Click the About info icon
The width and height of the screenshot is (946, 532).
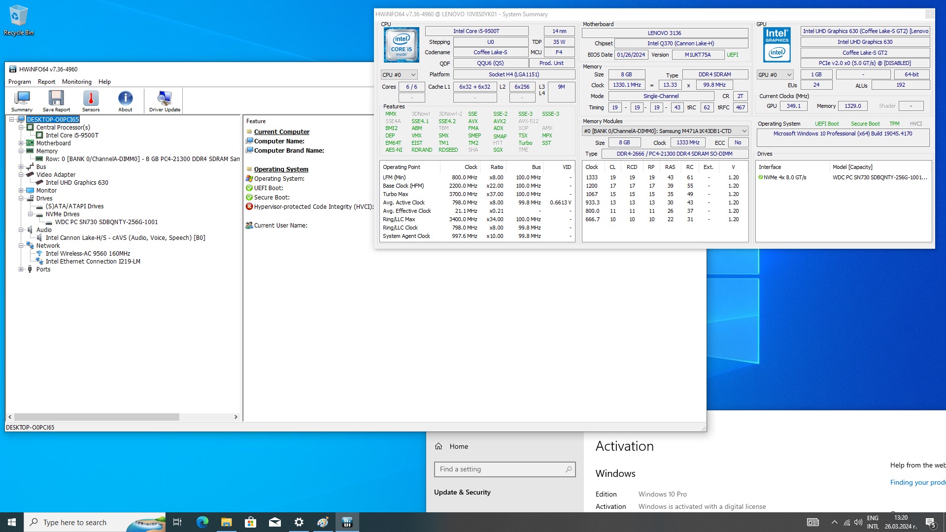click(x=125, y=101)
